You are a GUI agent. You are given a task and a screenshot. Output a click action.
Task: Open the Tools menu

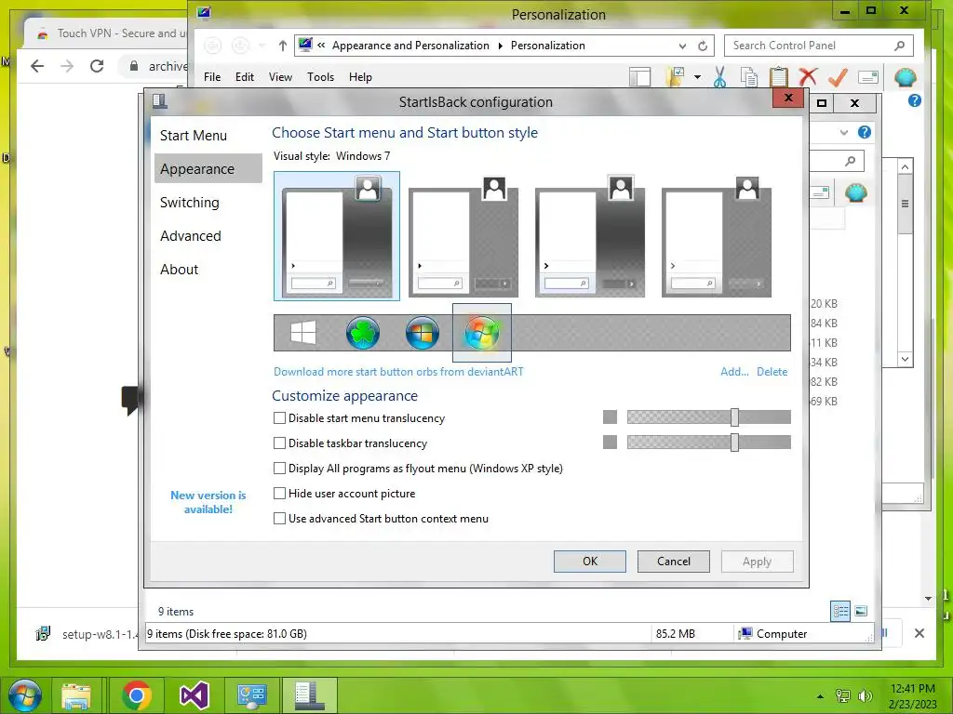[x=320, y=77]
